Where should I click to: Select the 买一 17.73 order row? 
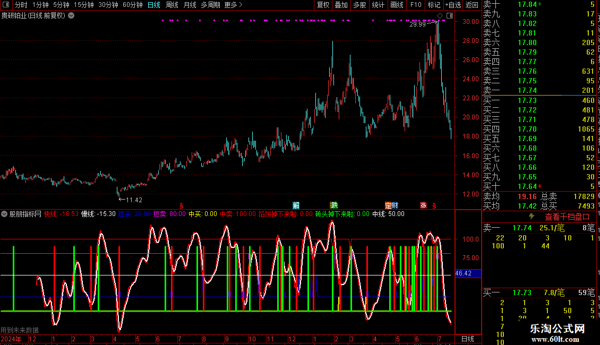click(539, 100)
